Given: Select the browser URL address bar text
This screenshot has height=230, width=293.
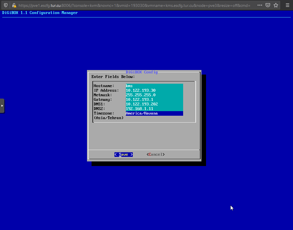Looking at the screenshot, I should (x=134, y=5).
